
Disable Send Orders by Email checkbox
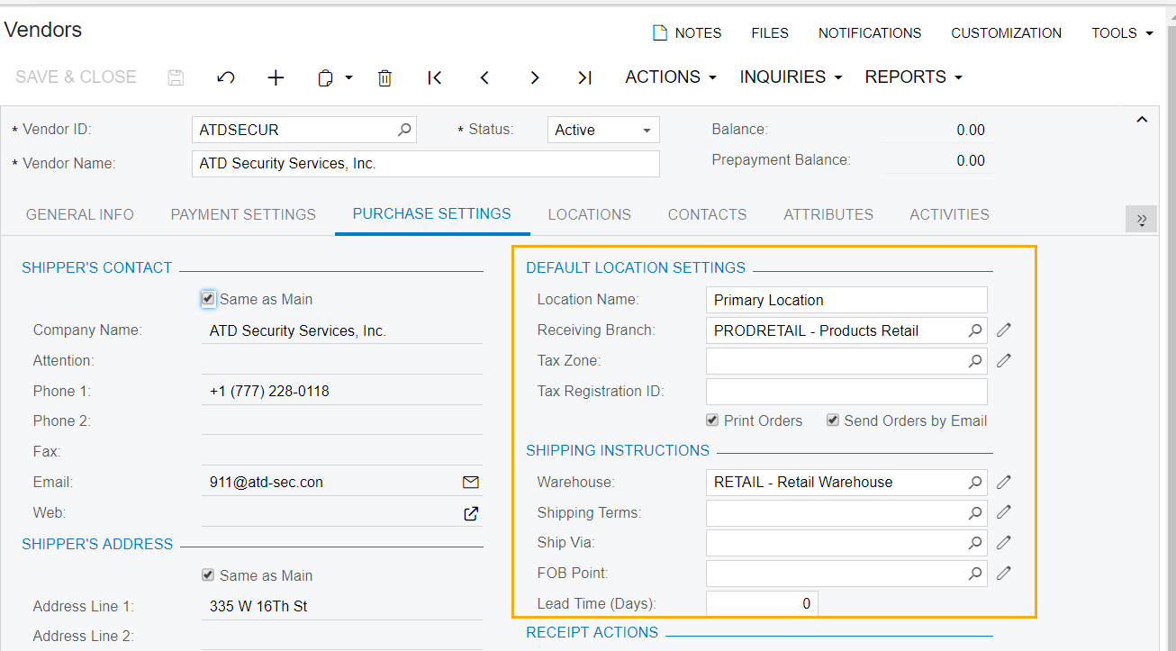(833, 420)
